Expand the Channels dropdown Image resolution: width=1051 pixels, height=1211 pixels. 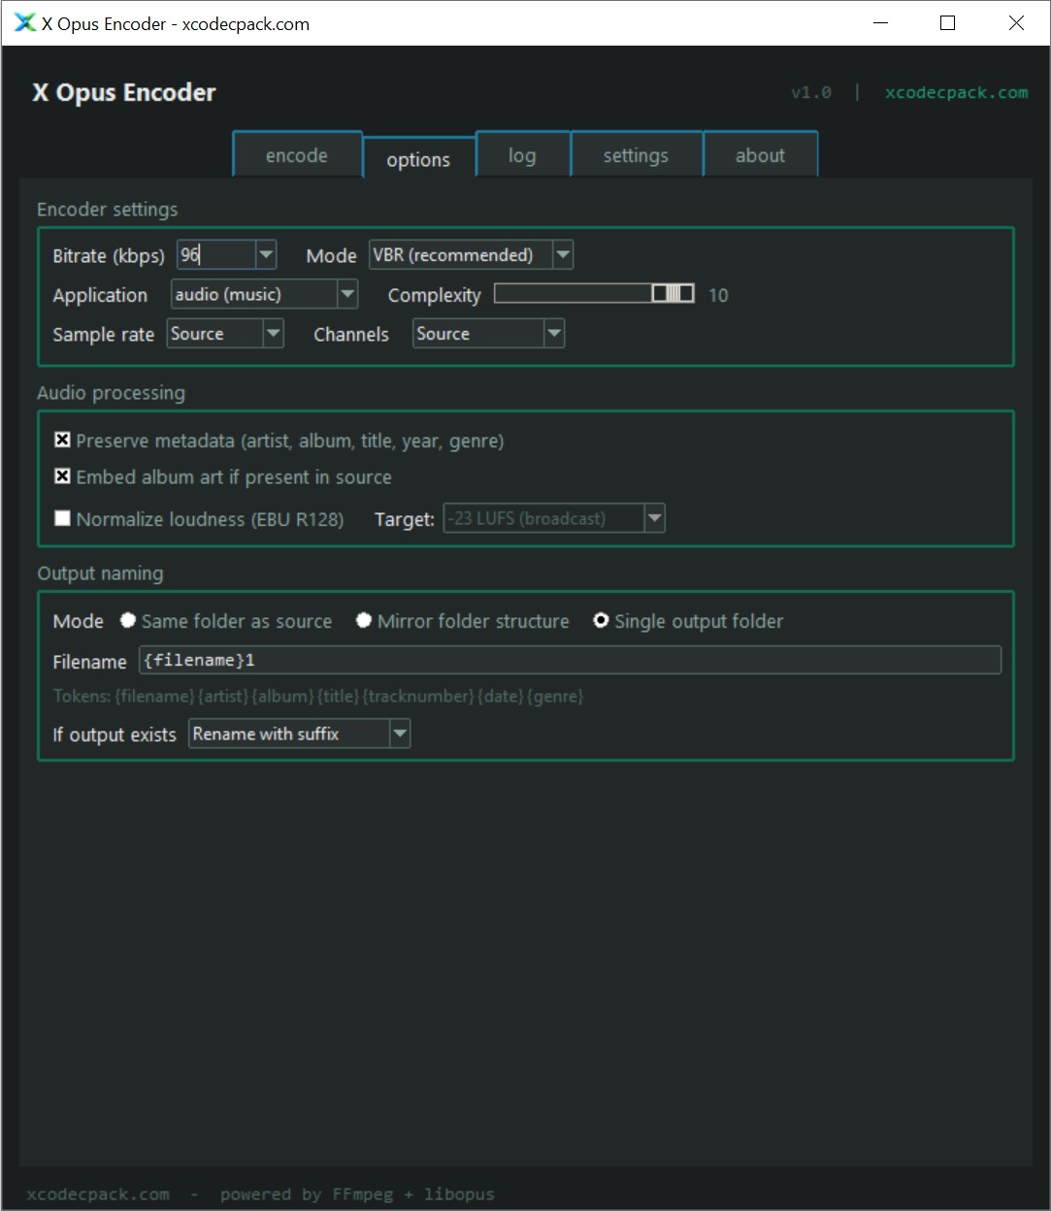553,334
